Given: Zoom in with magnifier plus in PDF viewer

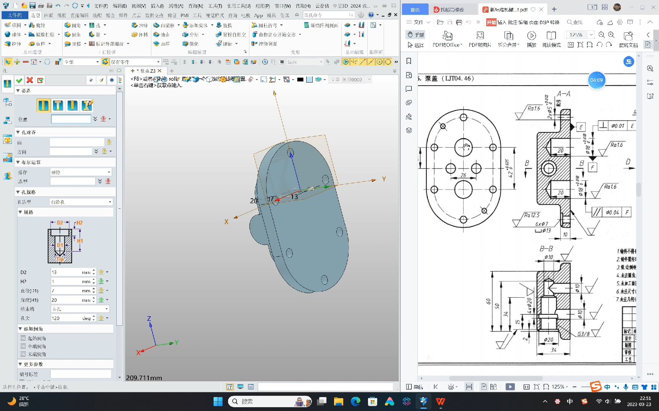Looking at the screenshot, I should coord(611,35).
